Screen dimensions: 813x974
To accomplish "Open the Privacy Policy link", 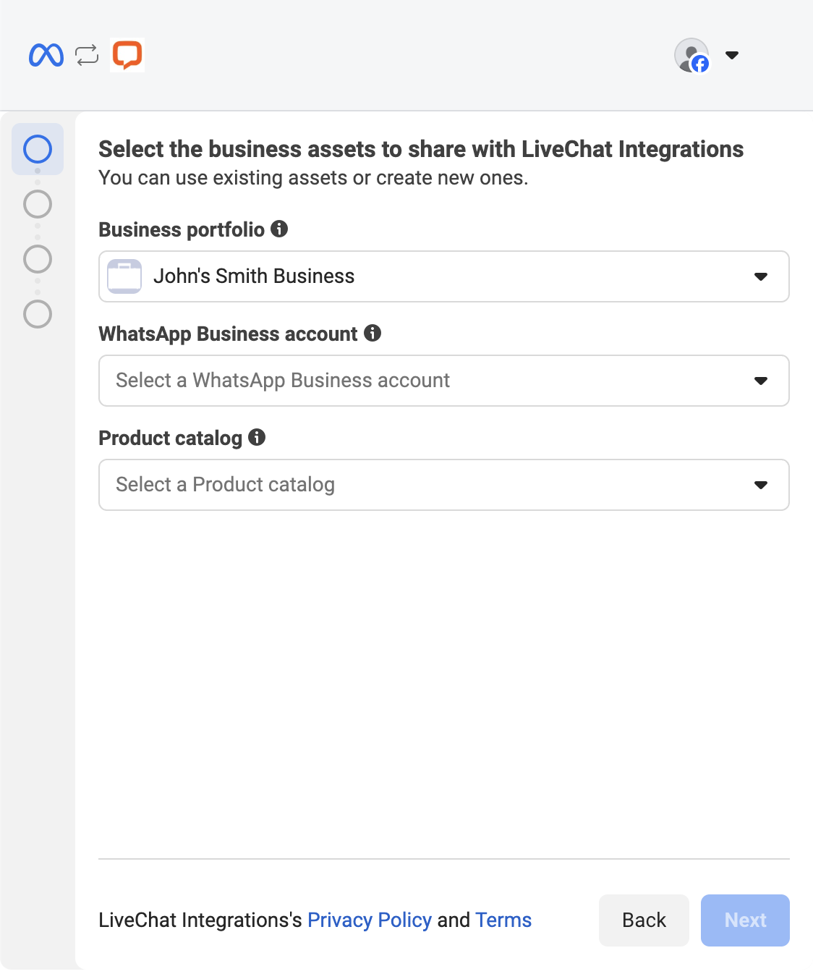I will (370, 920).
